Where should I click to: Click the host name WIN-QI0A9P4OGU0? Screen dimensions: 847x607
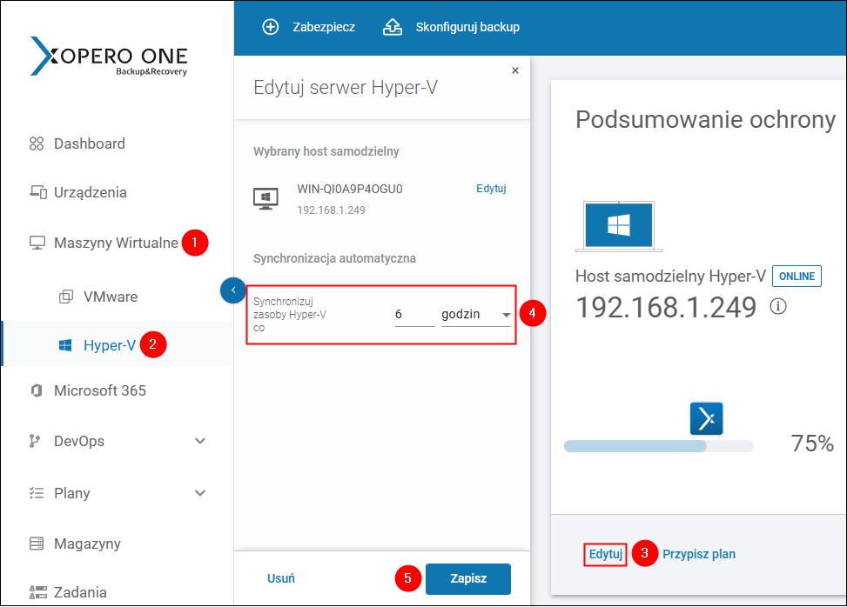[349, 189]
